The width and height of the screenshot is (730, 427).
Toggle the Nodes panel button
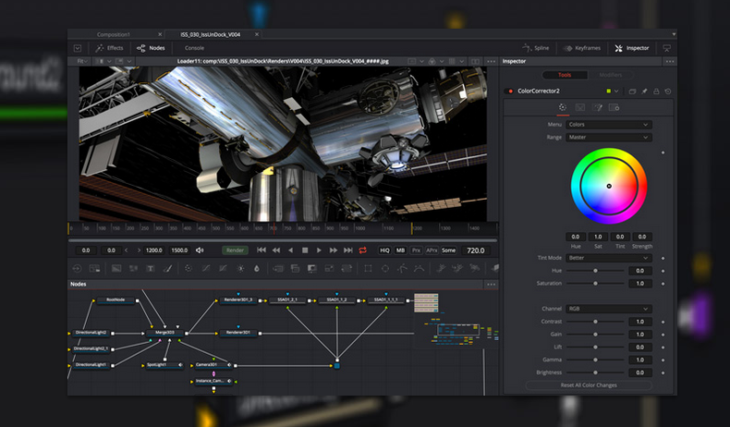(151, 48)
